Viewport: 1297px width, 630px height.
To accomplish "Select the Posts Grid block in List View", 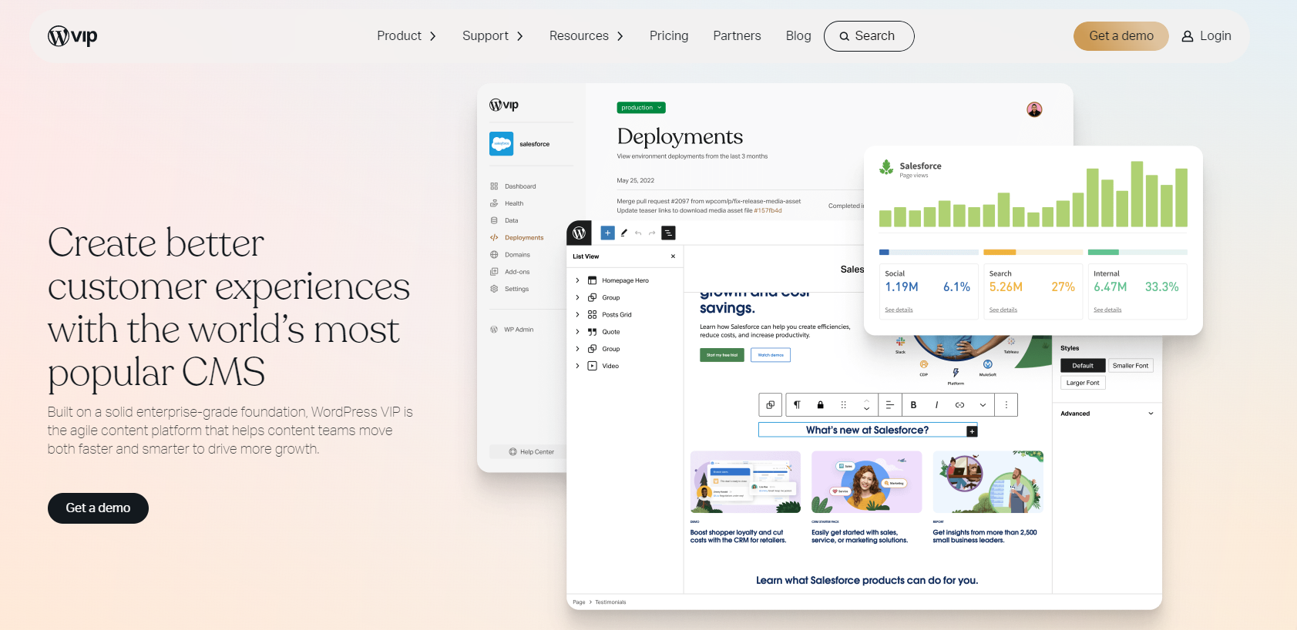I will [x=610, y=314].
